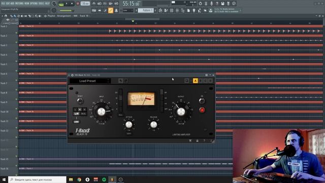Viewport: 325px width, 183px height.
Task: Open the OPTIONS menu
Action: pyautogui.click(x=34, y=4)
